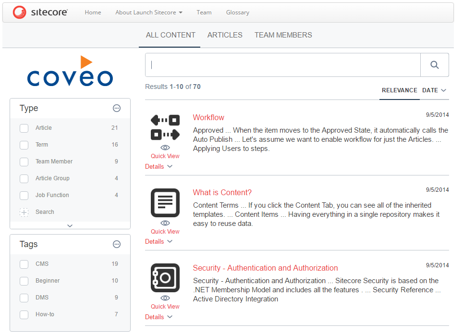Click eye icon for Workflow Quick View

click(x=165, y=148)
